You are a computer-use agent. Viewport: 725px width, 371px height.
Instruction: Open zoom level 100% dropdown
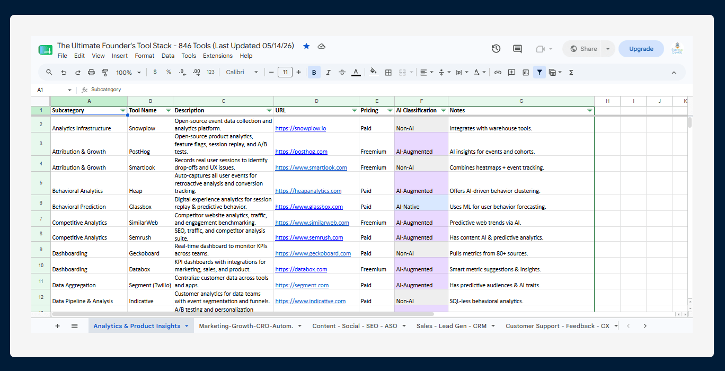pos(129,73)
